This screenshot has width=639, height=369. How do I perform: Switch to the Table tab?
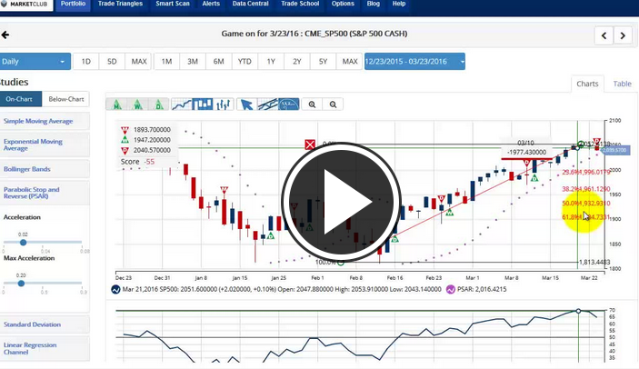click(622, 84)
